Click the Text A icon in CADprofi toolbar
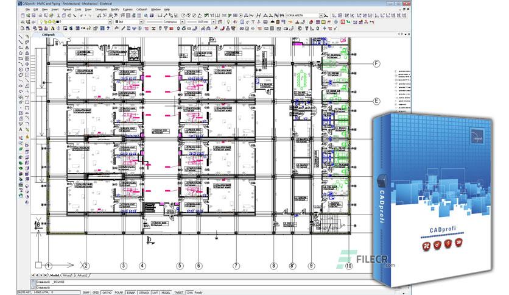509x295 pixels. (52, 28)
